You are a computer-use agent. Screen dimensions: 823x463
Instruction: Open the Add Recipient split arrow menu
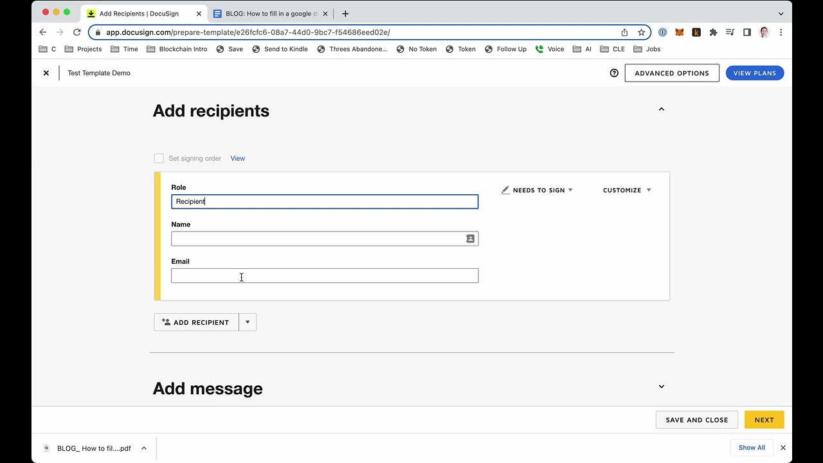pyautogui.click(x=248, y=322)
